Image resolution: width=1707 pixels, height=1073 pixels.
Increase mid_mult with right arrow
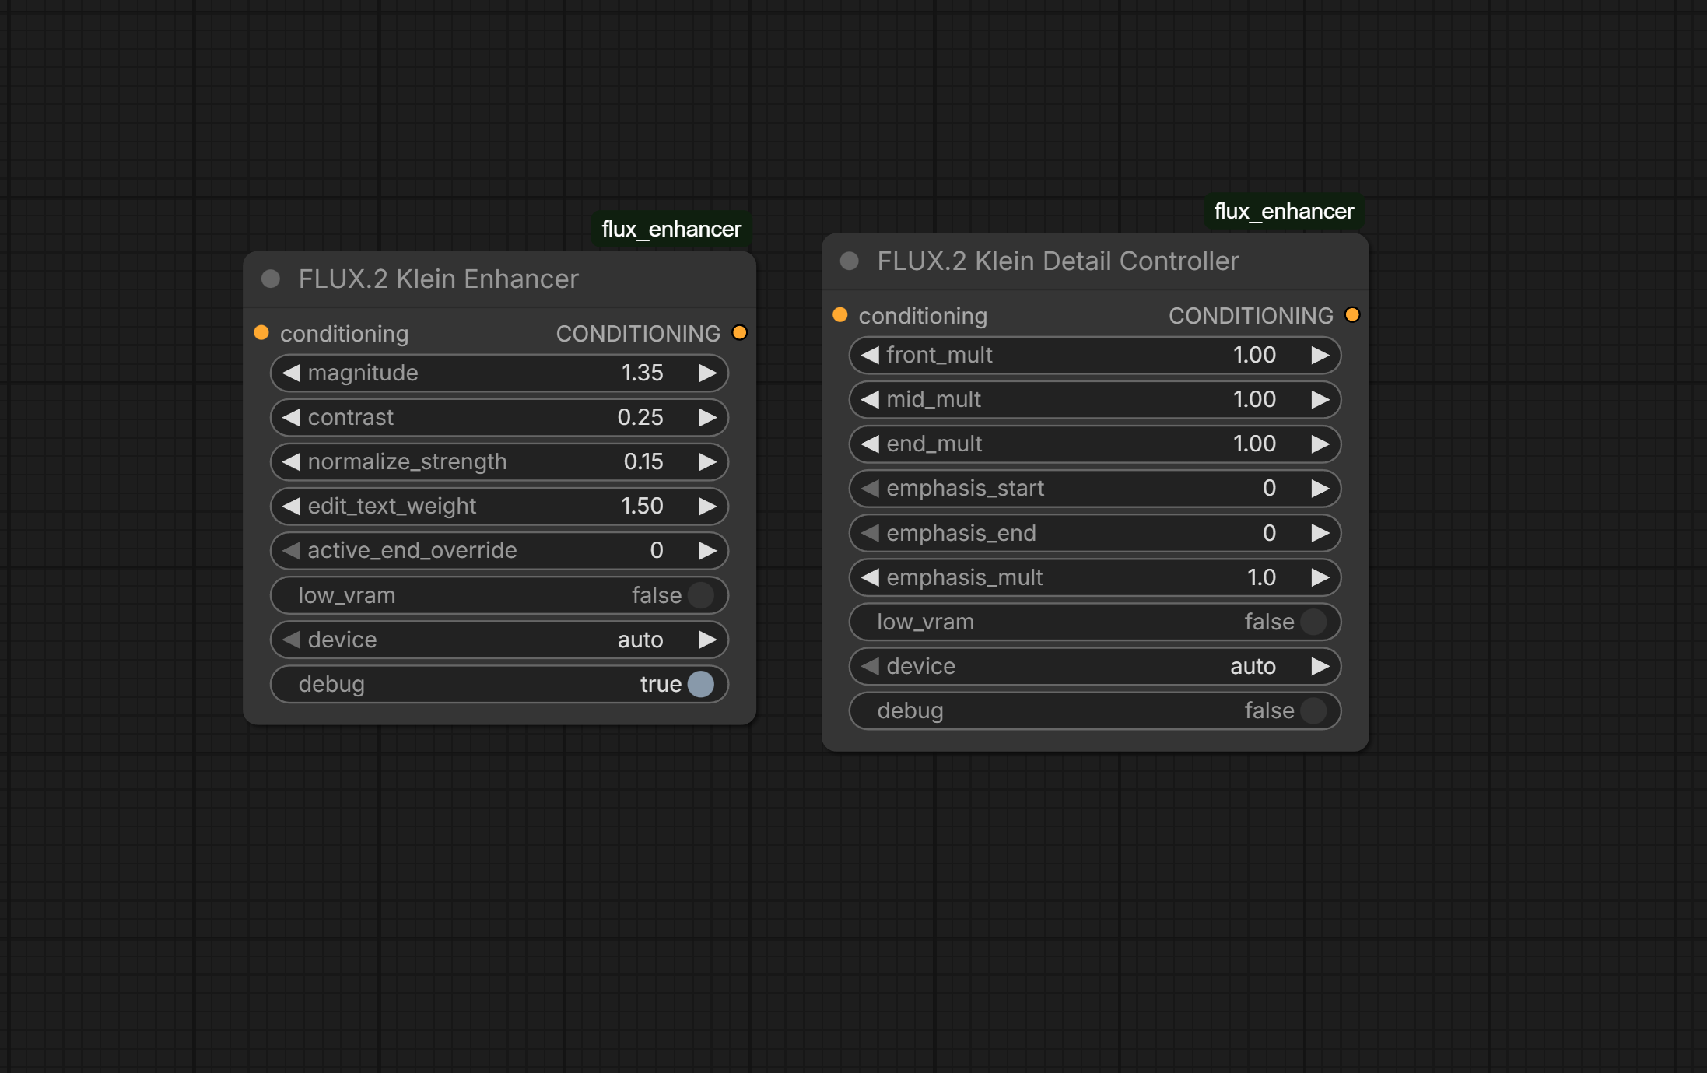[1320, 399]
